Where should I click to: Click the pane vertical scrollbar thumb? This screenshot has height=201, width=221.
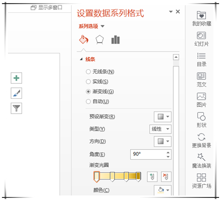pos(176,131)
